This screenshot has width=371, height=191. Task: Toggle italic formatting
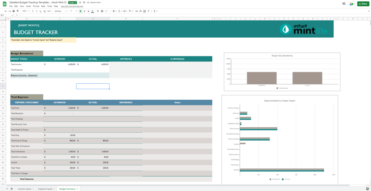click(x=84, y=11)
